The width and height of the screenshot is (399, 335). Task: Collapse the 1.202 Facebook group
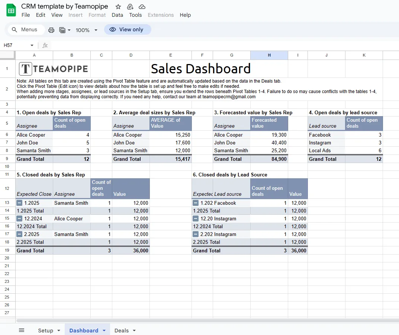point(196,203)
